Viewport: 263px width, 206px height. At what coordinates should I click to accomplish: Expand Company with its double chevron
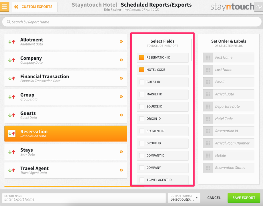click(x=121, y=60)
